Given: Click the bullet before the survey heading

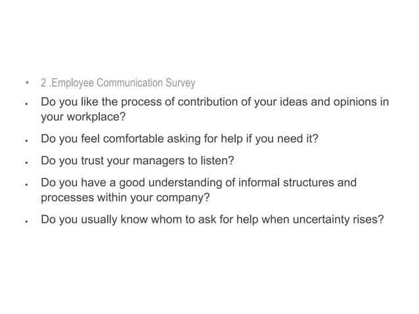Looking at the screenshot, I should point(27,83).
